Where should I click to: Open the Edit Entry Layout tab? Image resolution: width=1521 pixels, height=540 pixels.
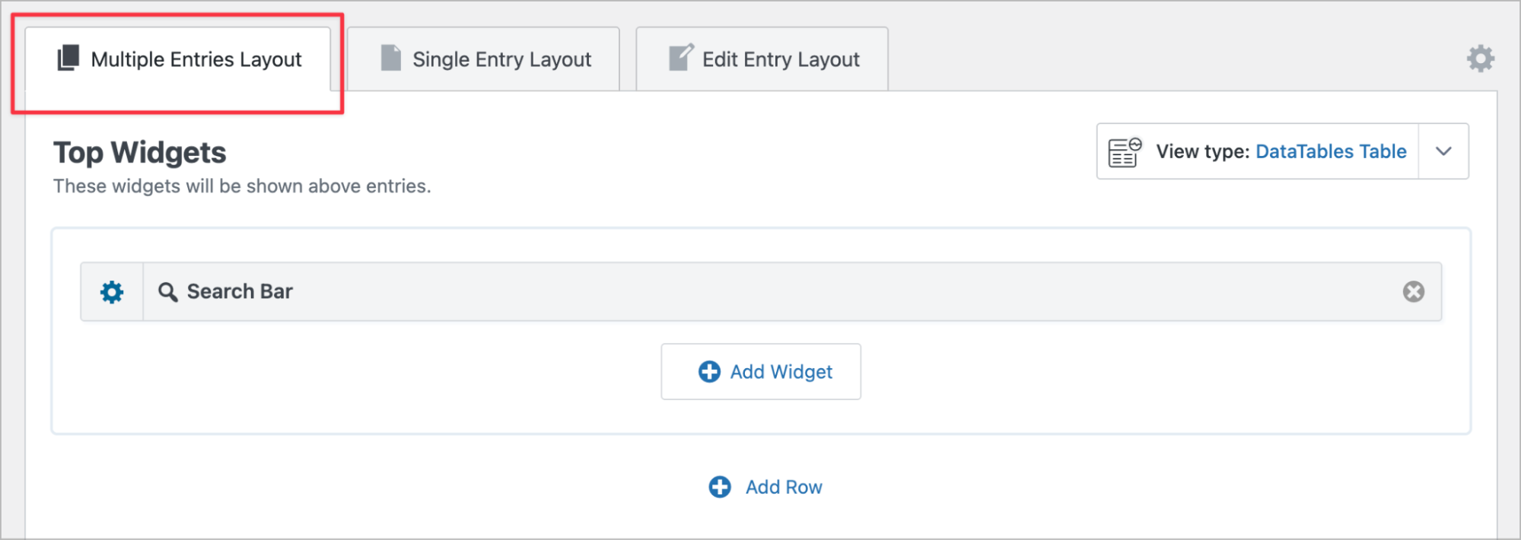pos(762,59)
